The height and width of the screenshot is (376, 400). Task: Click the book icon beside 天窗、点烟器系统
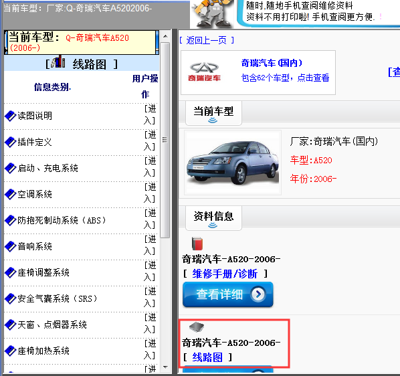click(11, 324)
